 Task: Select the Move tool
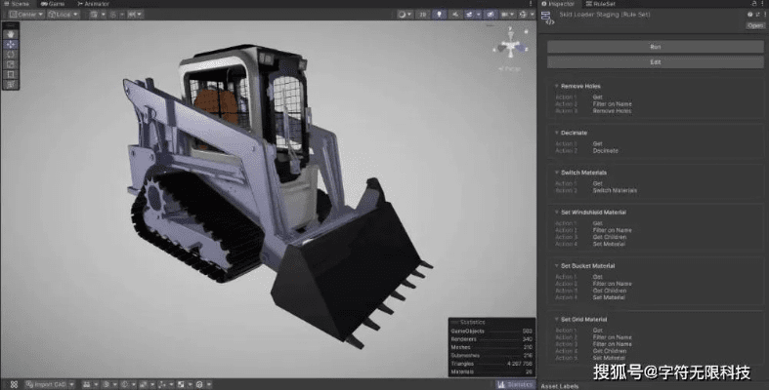[11, 44]
